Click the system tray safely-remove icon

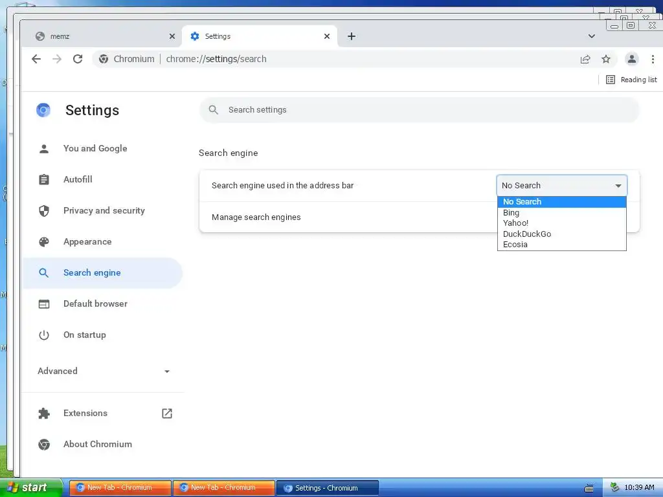(x=615, y=488)
